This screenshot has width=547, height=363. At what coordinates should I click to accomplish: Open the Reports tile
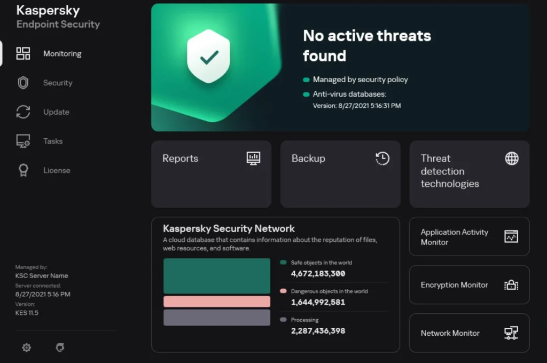212,174
